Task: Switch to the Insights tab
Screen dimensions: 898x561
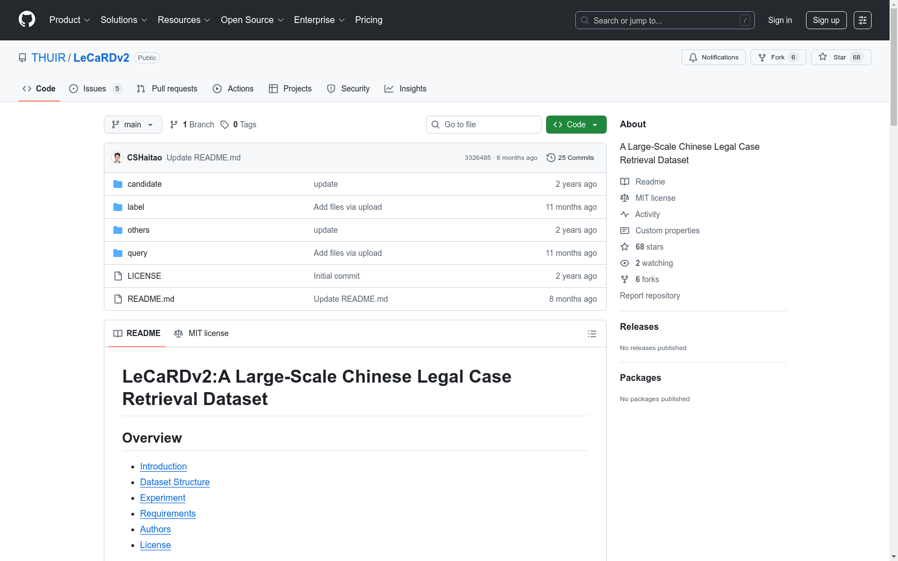Action: pos(405,89)
